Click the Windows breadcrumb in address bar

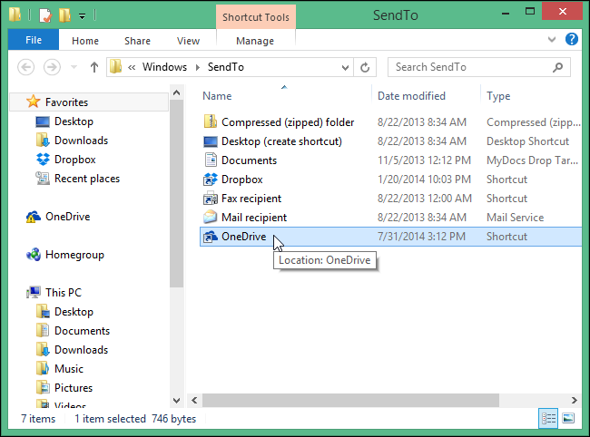click(164, 67)
